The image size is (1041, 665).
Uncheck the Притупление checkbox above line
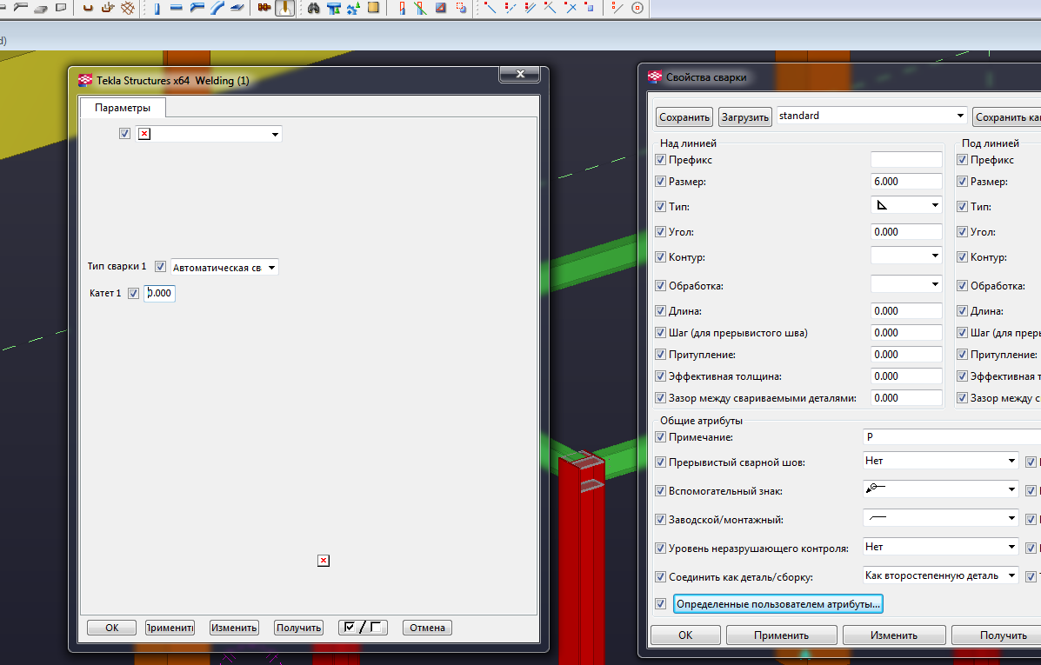tap(661, 355)
